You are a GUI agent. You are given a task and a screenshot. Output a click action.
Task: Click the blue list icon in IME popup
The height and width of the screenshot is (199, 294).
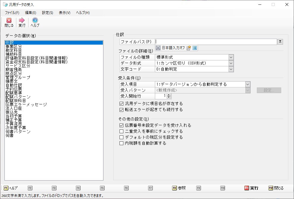click(195, 48)
